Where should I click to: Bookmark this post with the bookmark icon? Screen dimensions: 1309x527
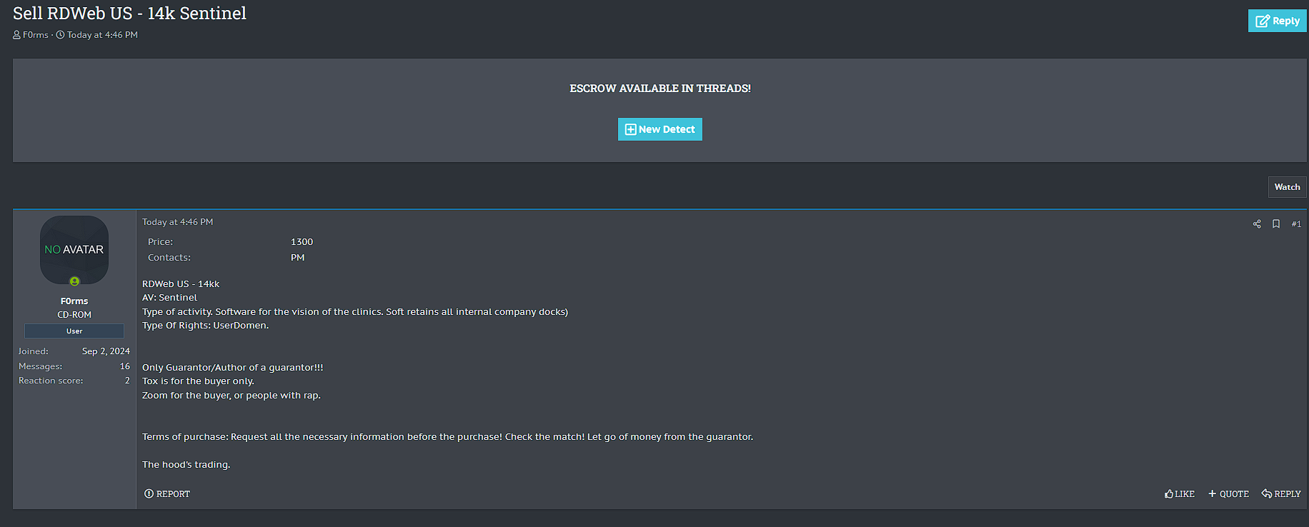pos(1276,224)
